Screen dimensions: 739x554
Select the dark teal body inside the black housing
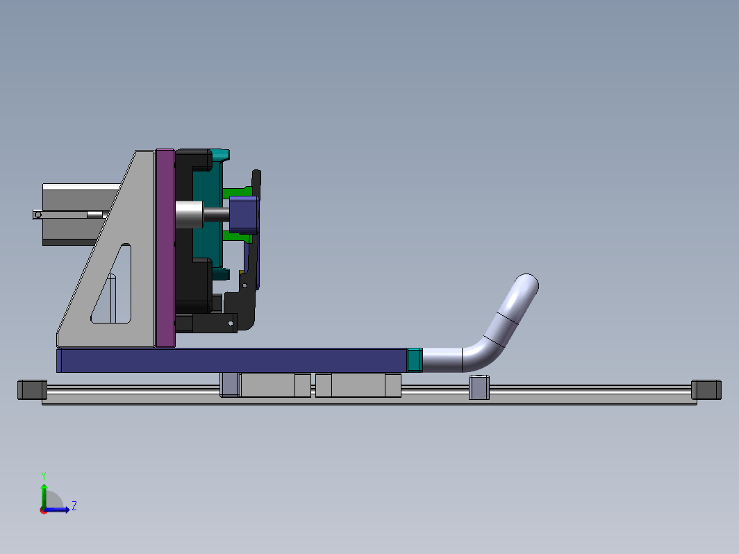pyautogui.click(x=208, y=215)
